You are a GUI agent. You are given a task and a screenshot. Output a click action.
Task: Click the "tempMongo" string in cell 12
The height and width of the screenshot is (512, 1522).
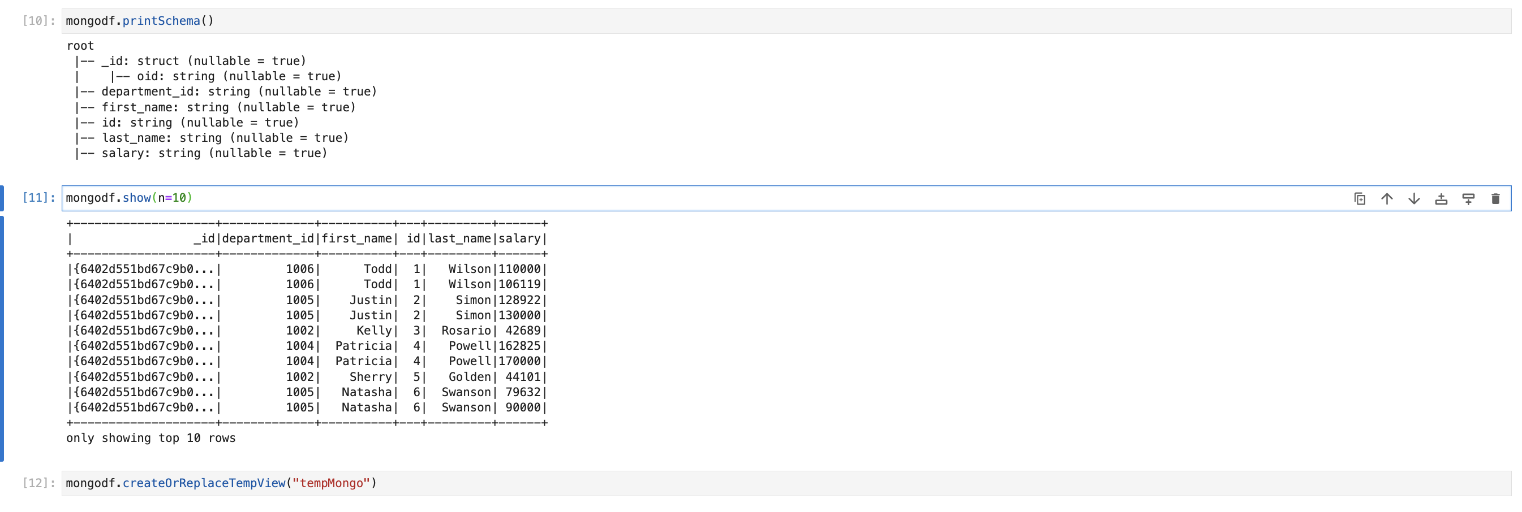pos(331,484)
